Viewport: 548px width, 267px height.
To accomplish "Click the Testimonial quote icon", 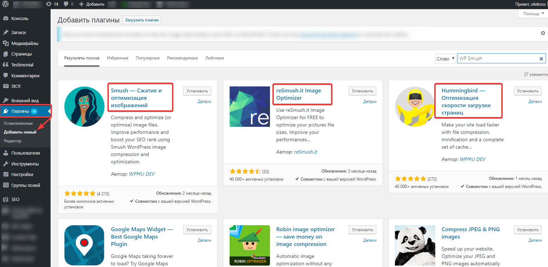I will (6, 65).
